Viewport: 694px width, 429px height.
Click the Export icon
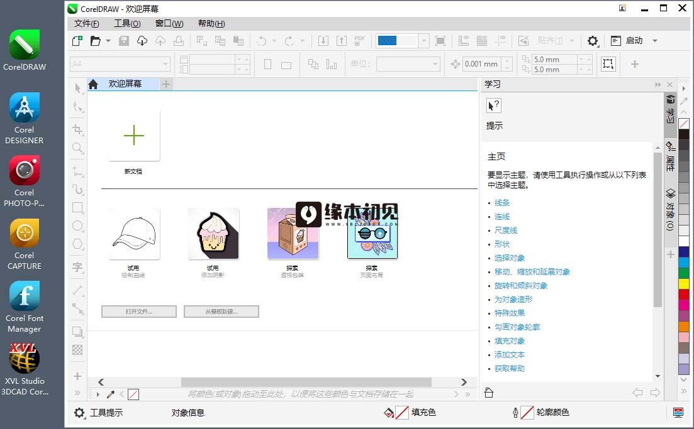point(342,41)
